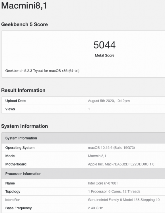
Task: Click the Base Frequency label
Action: 18,208
